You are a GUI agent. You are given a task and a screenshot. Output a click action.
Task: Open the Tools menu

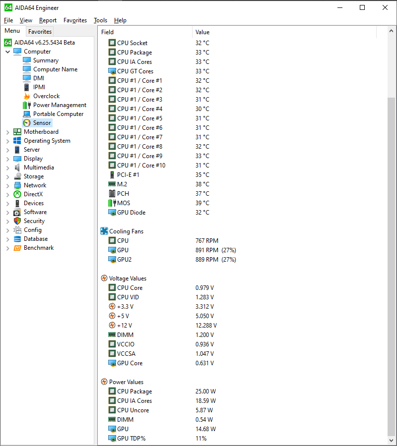[101, 20]
